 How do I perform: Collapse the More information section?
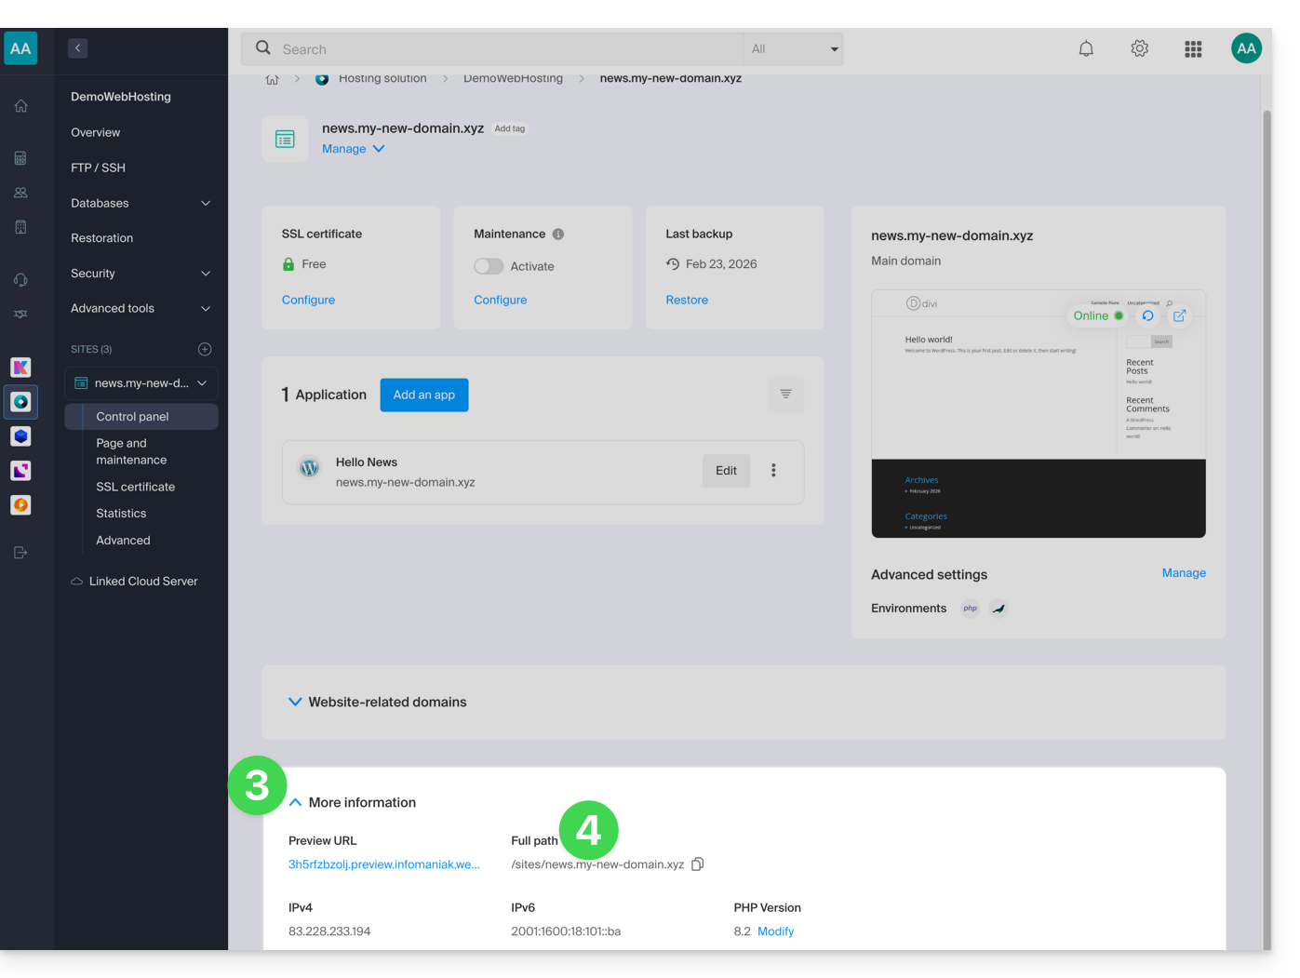[x=295, y=803]
